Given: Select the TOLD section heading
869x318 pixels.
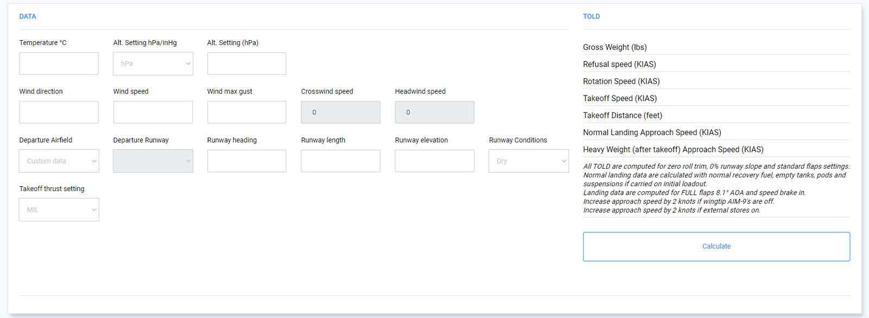Looking at the screenshot, I should click(x=591, y=16).
